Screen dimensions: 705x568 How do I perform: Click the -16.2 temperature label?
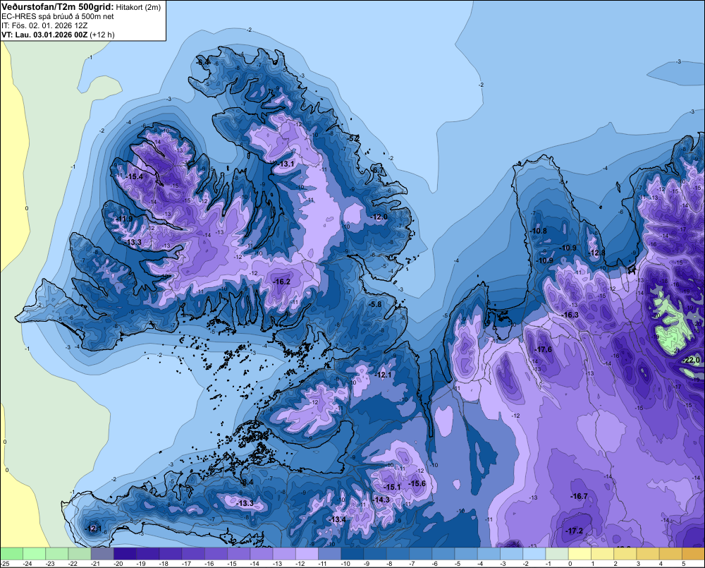point(282,282)
